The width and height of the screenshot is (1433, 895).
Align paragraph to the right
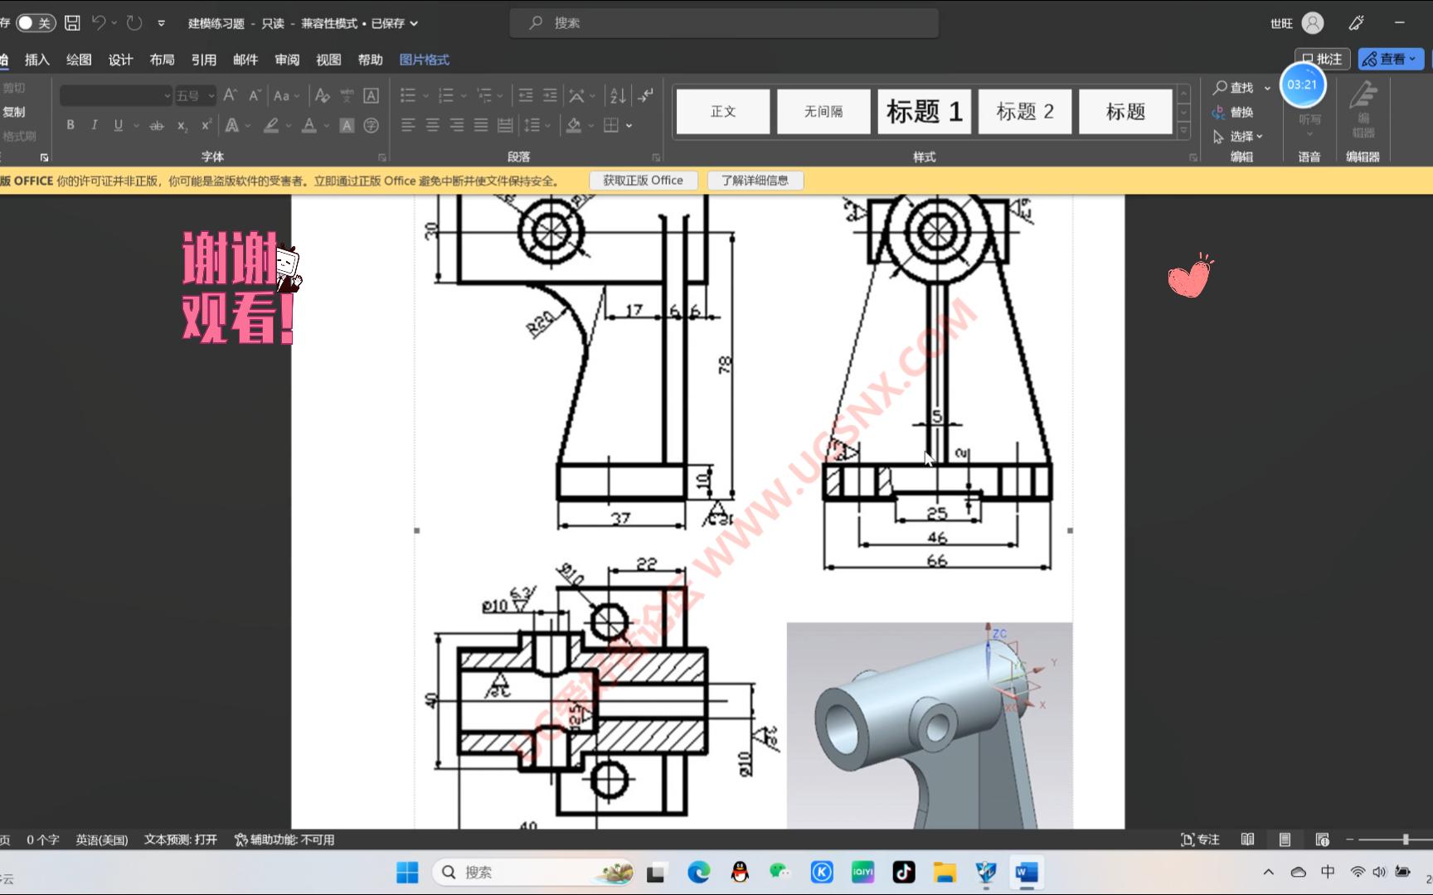(457, 125)
